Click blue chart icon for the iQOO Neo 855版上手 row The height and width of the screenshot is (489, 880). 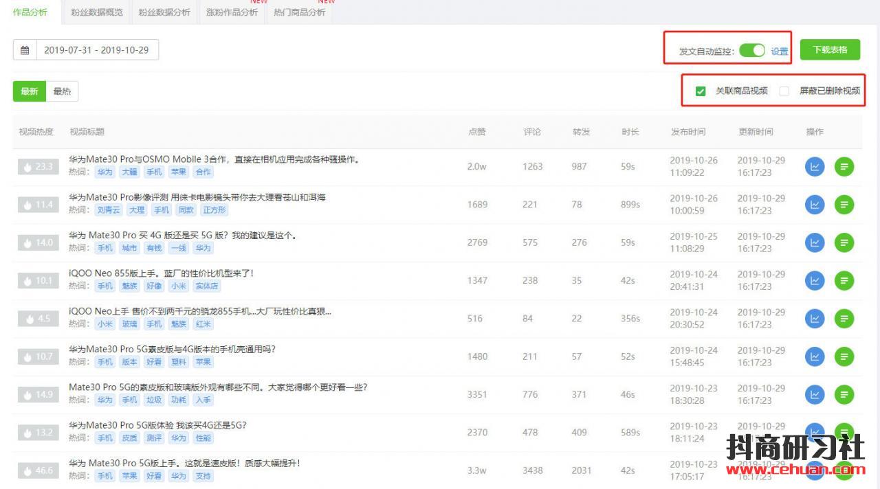coord(815,280)
